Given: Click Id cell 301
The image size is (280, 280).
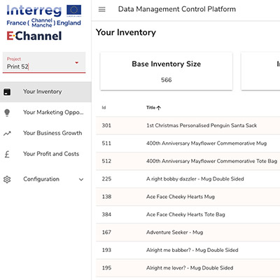Looking at the screenshot, I should 106,125.
